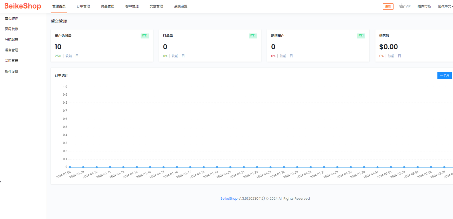Click the 2024-01-20 axis date label
This screenshot has width=453, height=219.
[x=224, y=174]
